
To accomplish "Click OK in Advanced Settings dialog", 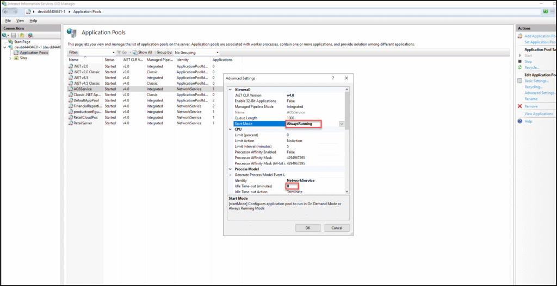I will (308, 228).
